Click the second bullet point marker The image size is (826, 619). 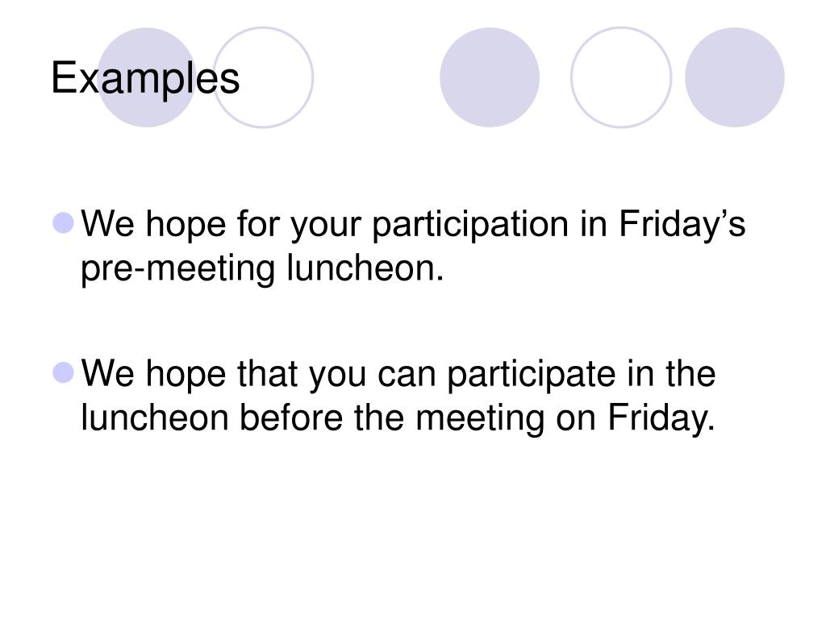(63, 372)
